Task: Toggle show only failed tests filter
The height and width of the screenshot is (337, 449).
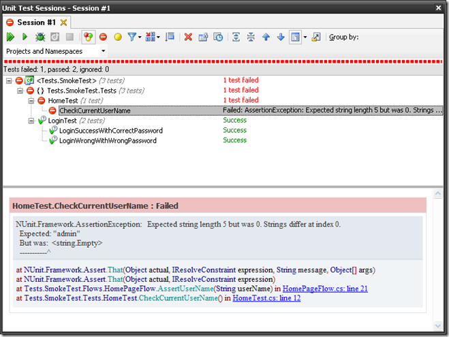Action: 103,37
